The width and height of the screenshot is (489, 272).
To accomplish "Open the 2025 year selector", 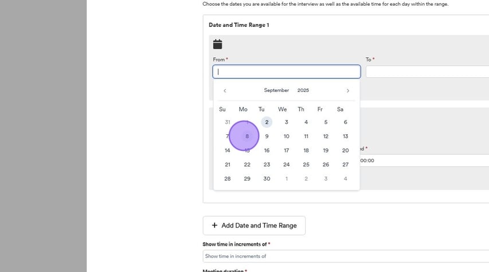I will (x=303, y=90).
